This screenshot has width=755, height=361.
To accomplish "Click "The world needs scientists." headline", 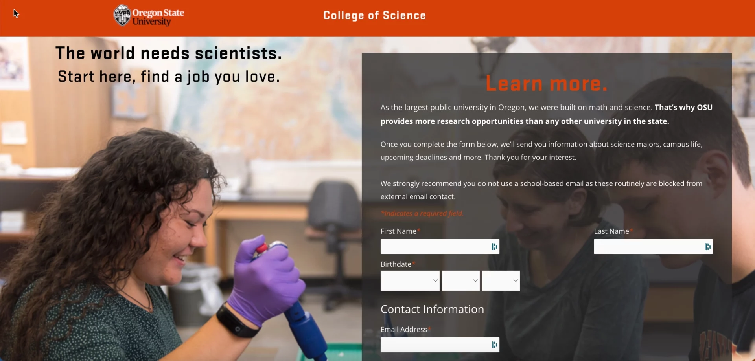I will tap(169, 53).
